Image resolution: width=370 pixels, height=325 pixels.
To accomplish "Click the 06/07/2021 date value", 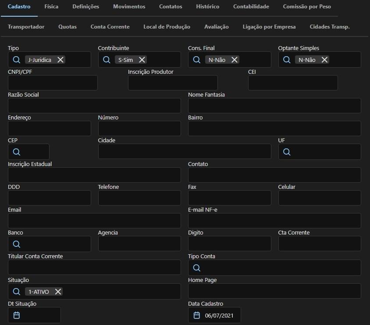I will 219,315.
